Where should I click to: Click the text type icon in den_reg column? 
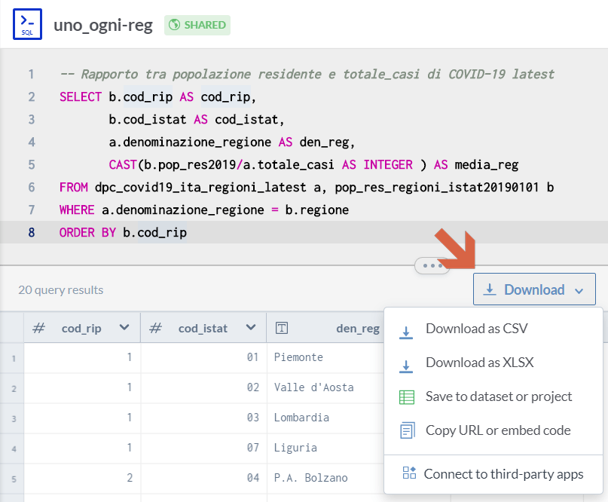click(x=282, y=328)
